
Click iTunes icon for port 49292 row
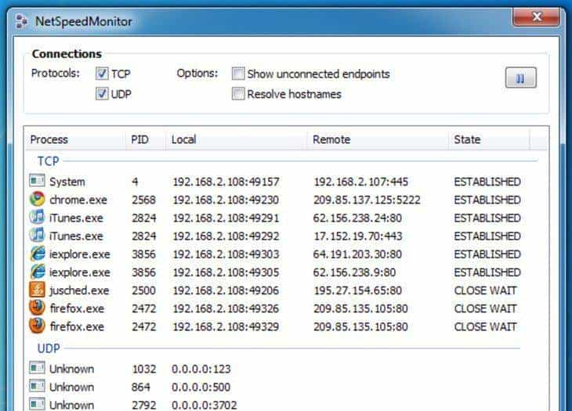37,236
